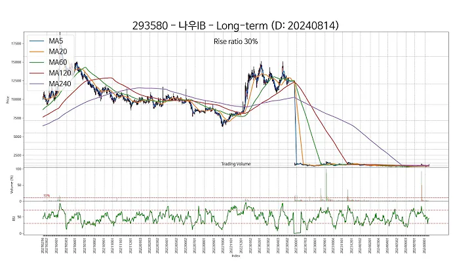
Task: Click the 20221201 date tick label
Action: click(x=241, y=246)
